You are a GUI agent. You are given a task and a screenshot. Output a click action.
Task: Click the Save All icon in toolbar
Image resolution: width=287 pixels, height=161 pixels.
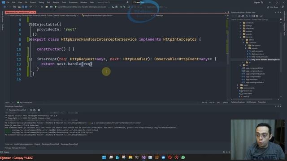click(x=26, y=7)
